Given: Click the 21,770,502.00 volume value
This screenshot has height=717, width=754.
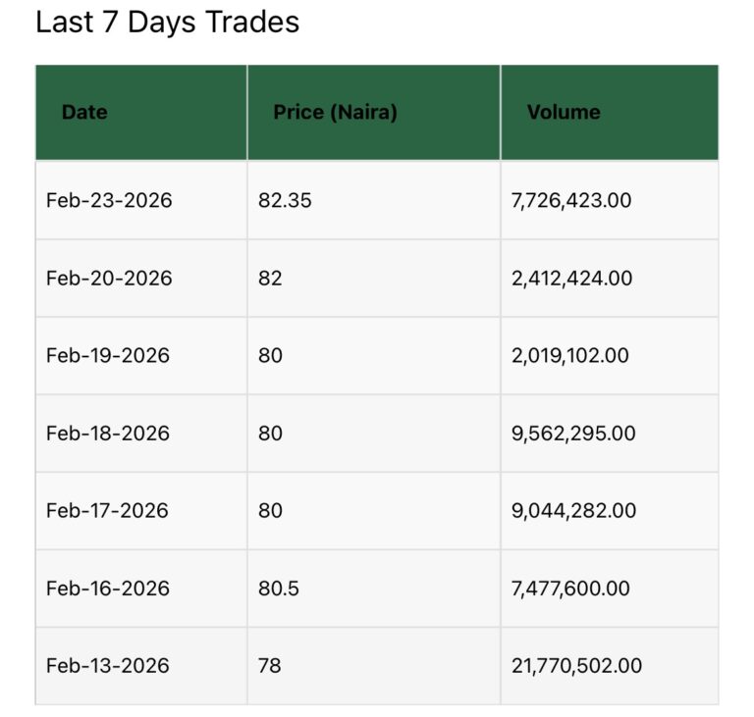Looking at the screenshot, I should [576, 666].
